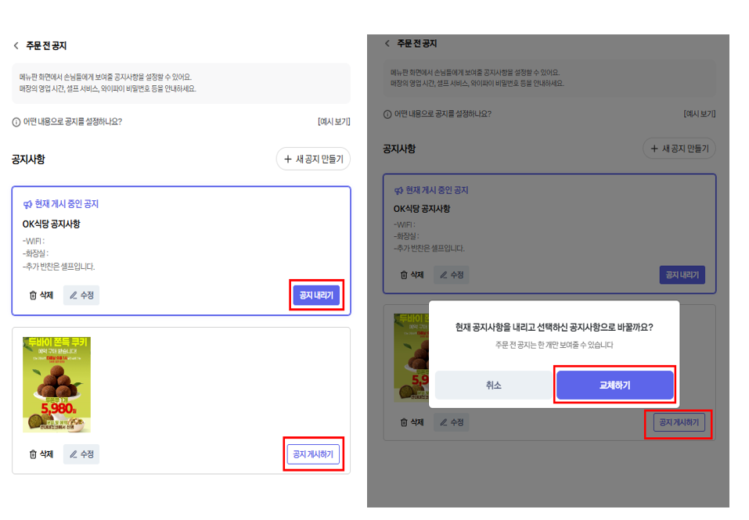
Task: Select the pencil 수정 icon on the undimmed OK식당 card
Action: click(x=74, y=296)
